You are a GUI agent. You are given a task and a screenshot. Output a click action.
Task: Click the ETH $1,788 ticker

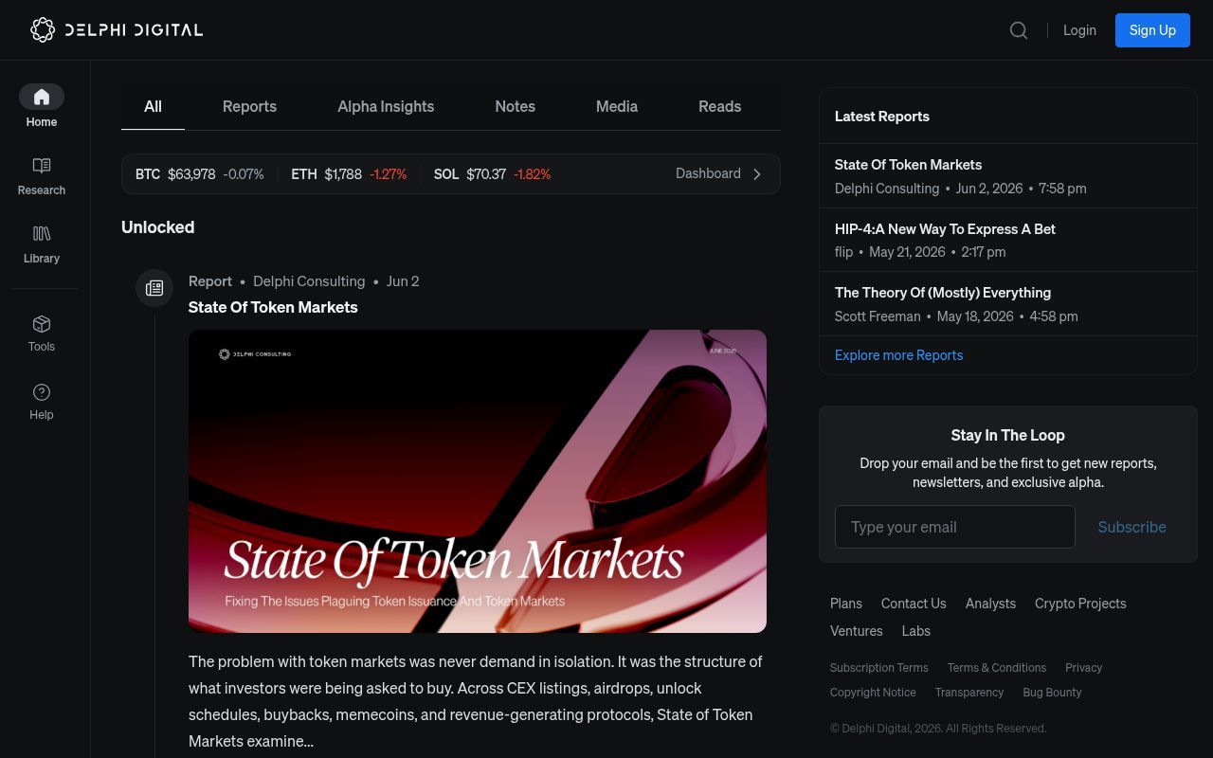pos(349,174)
